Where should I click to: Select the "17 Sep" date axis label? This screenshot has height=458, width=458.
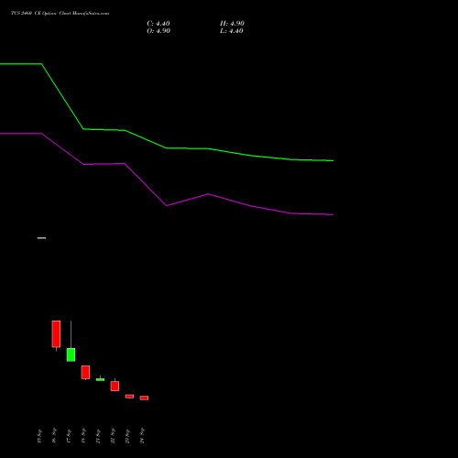pos(69,436)
